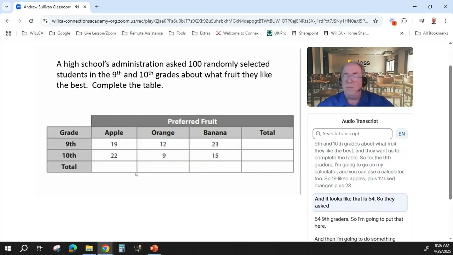Open the tab search dropdown arrow

click(6, 7)
